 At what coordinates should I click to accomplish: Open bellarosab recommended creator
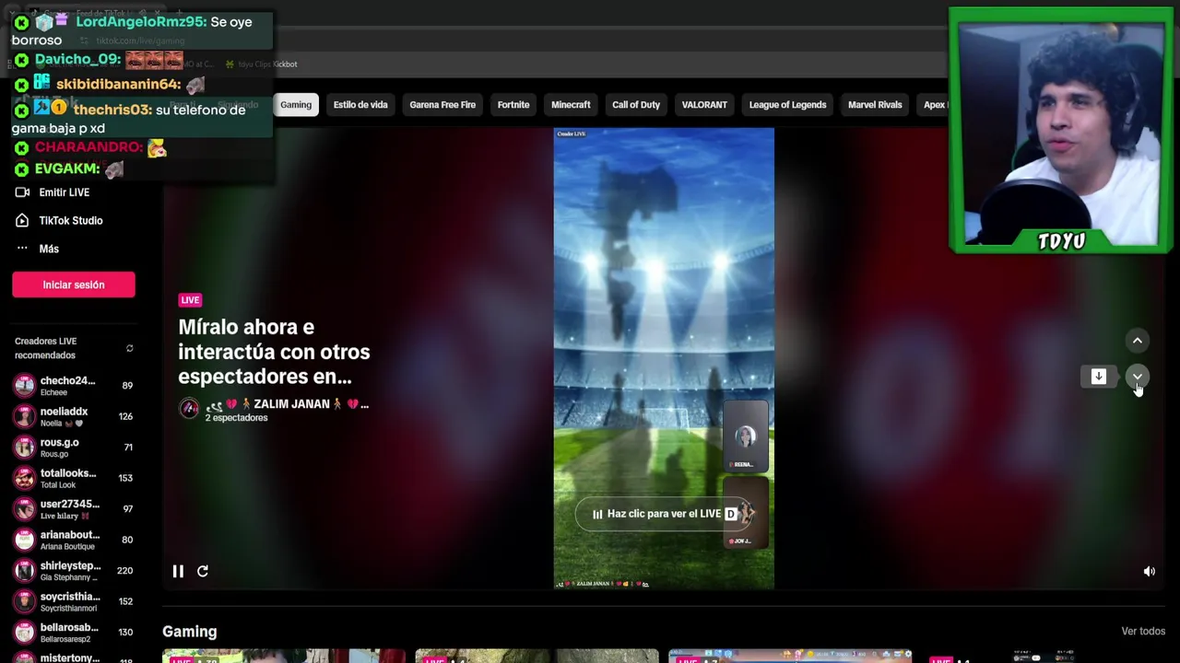(74, 633)
